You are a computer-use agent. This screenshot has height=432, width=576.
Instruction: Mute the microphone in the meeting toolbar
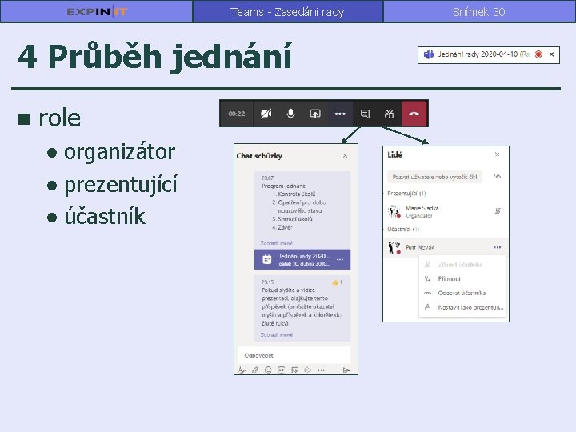(290, 114)
